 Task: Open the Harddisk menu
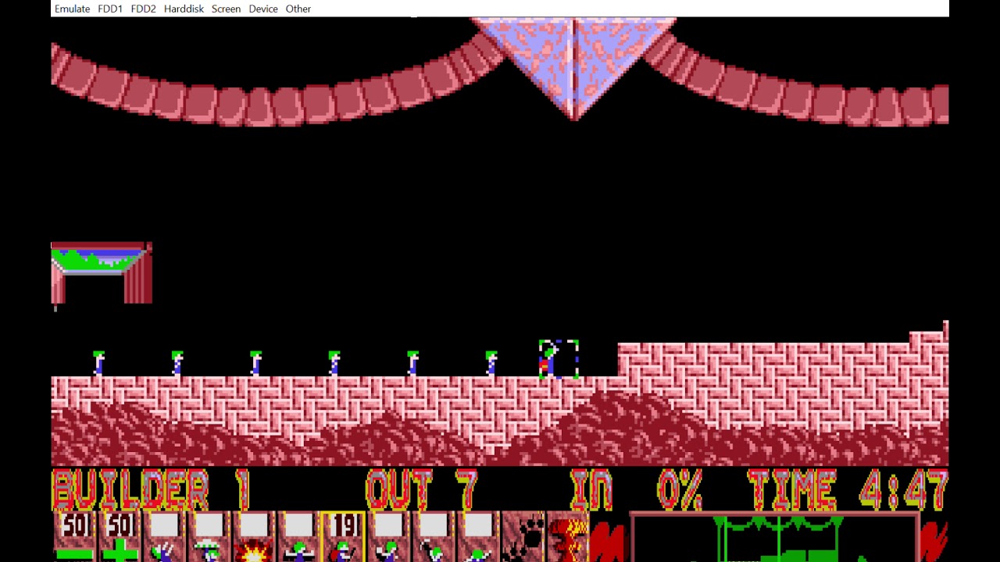click(184, 9)
